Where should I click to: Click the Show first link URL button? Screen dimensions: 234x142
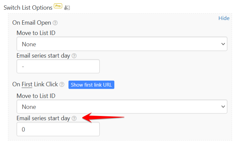click(91, 85)
